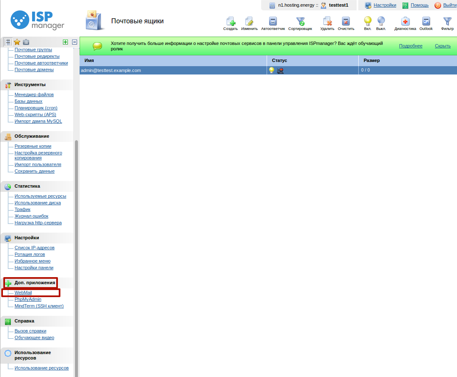This screenshot has height=377, width=457.
Task: Click the yellow bulb status icon in admin row
Action: coord(272,70)
